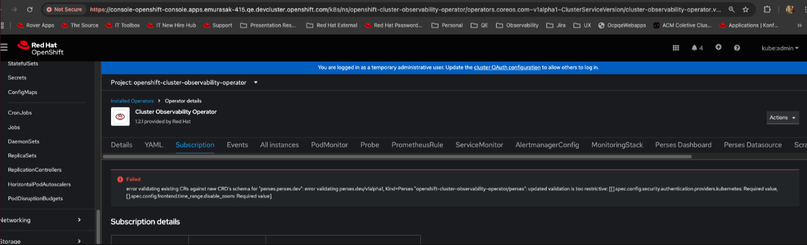Expand the Networking sidebar section
Viewport: 807px width, 245px height.
coord(41,220)
